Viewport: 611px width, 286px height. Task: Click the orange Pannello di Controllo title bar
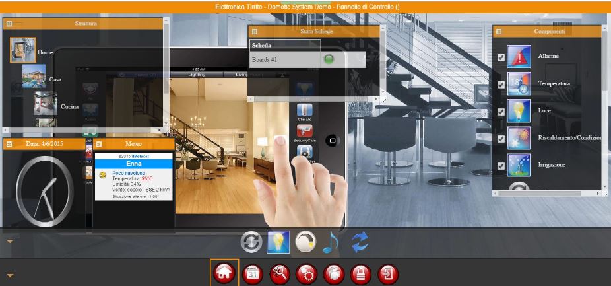point(305,7)
